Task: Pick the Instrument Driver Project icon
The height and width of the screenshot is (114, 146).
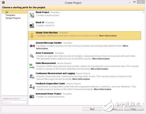Action: 32,97
